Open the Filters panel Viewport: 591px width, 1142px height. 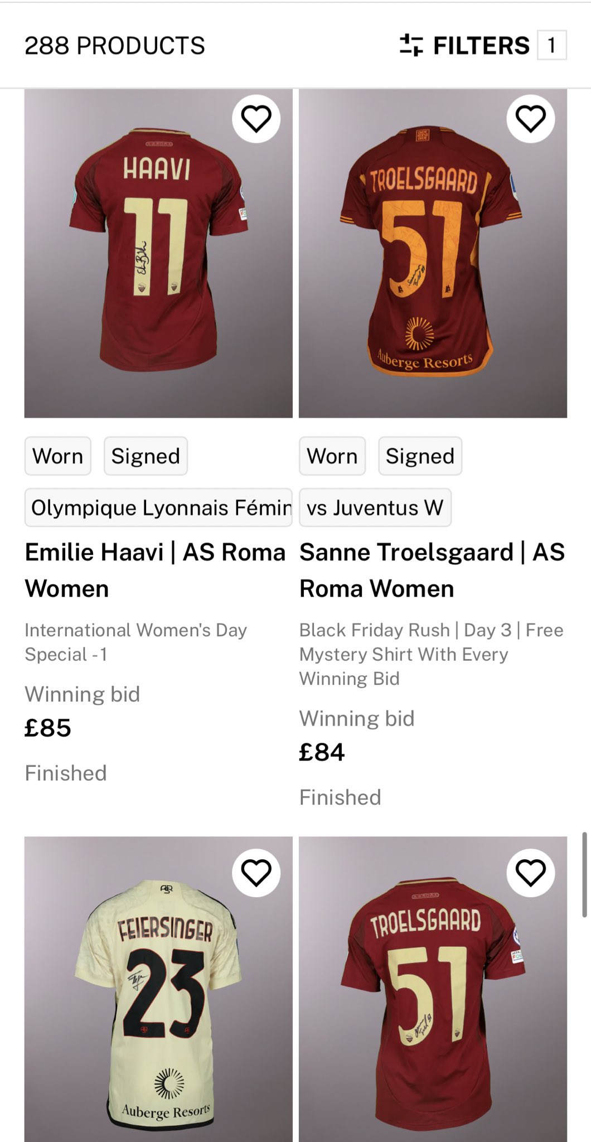click(481, 46)
